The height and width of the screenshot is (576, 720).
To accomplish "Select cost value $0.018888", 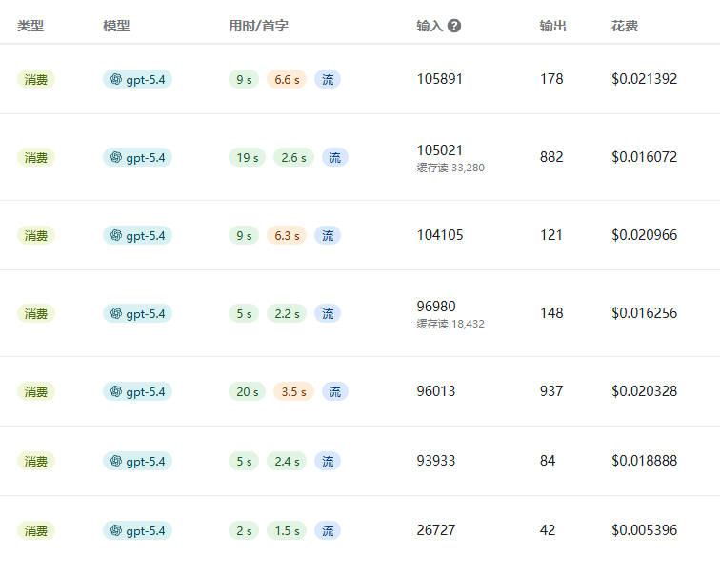I will point(644,461).
